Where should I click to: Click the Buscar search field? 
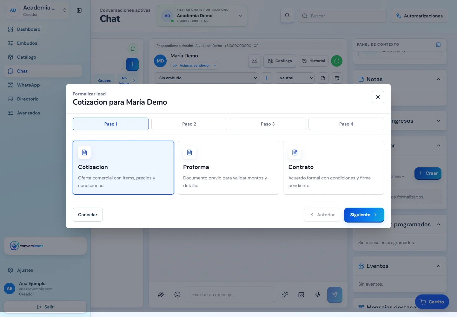(342, 16)
